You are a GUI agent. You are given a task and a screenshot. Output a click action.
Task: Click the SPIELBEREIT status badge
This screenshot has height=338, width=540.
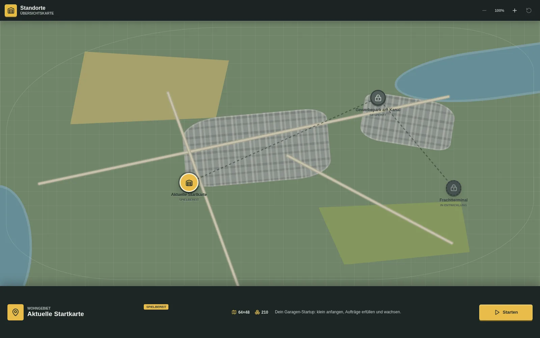coord(156,307)
